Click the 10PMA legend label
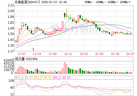The image size is (137, 96). tap(100, 2)
